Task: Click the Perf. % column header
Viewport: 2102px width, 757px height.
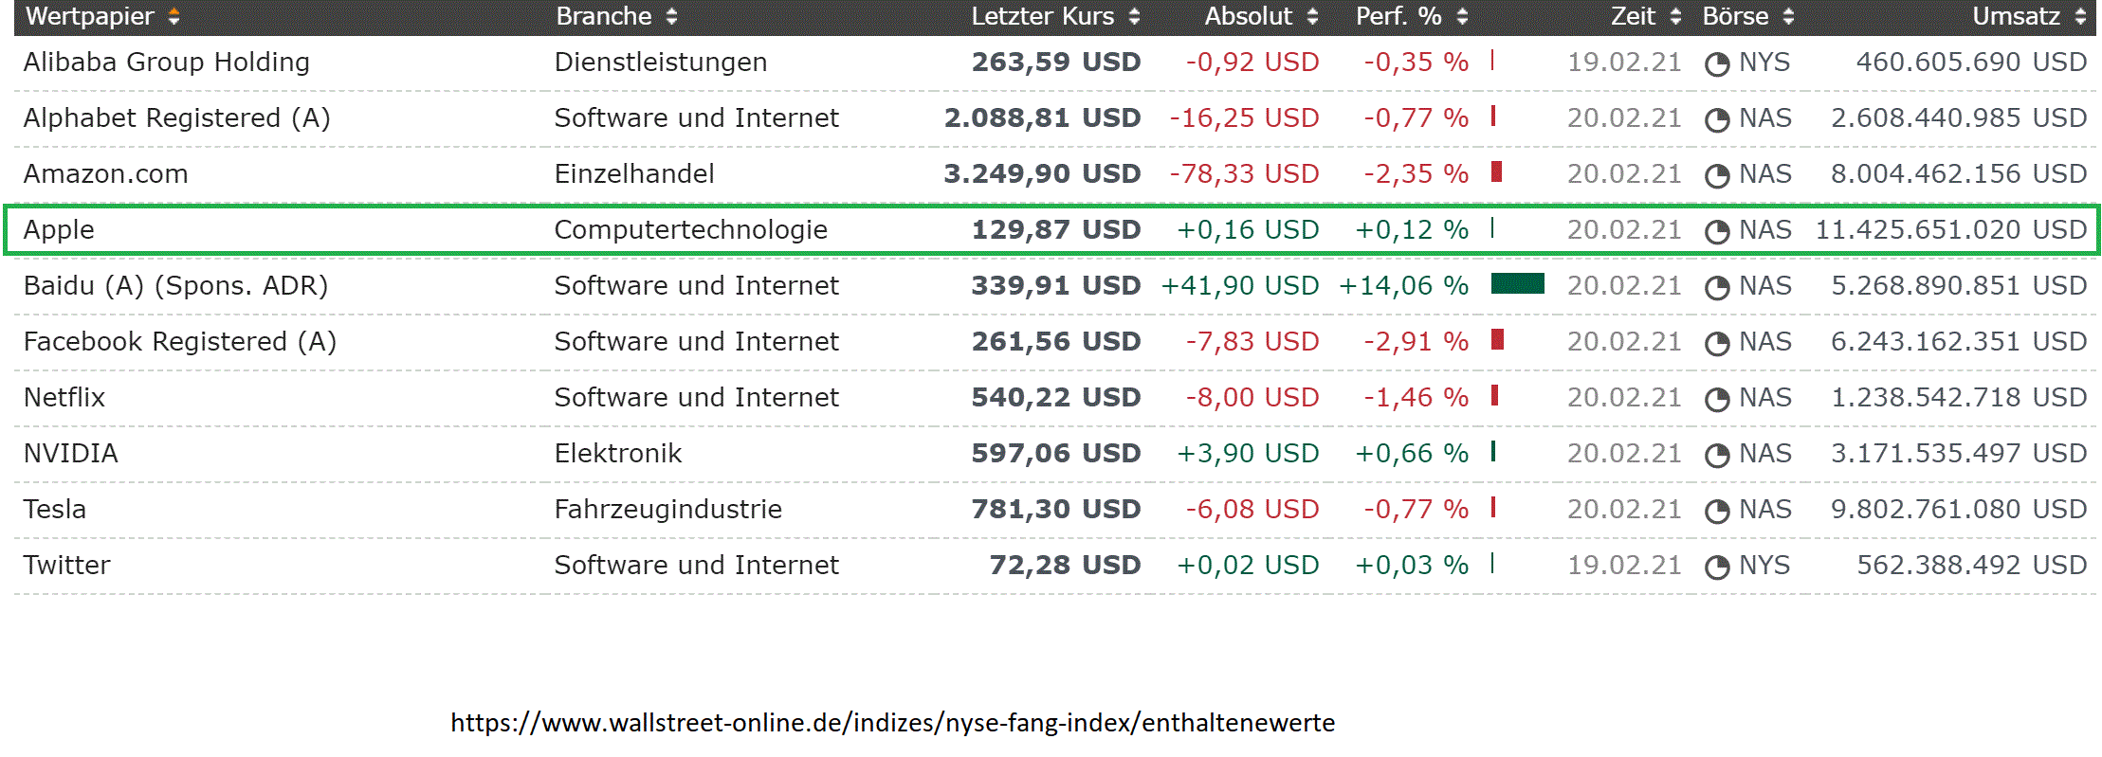Action: [1398, 17]
